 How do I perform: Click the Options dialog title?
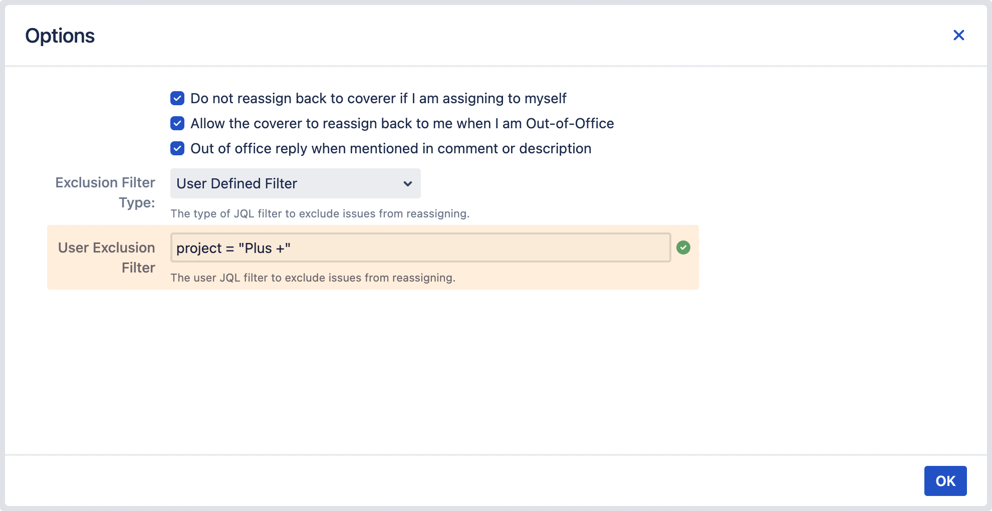point(60,35)
